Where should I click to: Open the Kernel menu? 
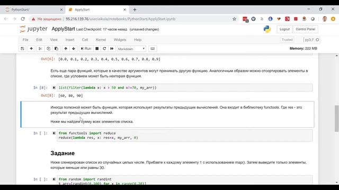pos(101,40)
